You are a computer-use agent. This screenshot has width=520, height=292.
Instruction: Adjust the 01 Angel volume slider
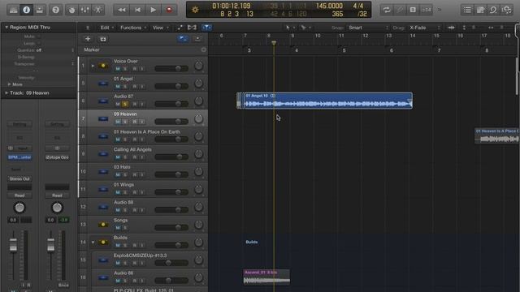tap(171, 86)
